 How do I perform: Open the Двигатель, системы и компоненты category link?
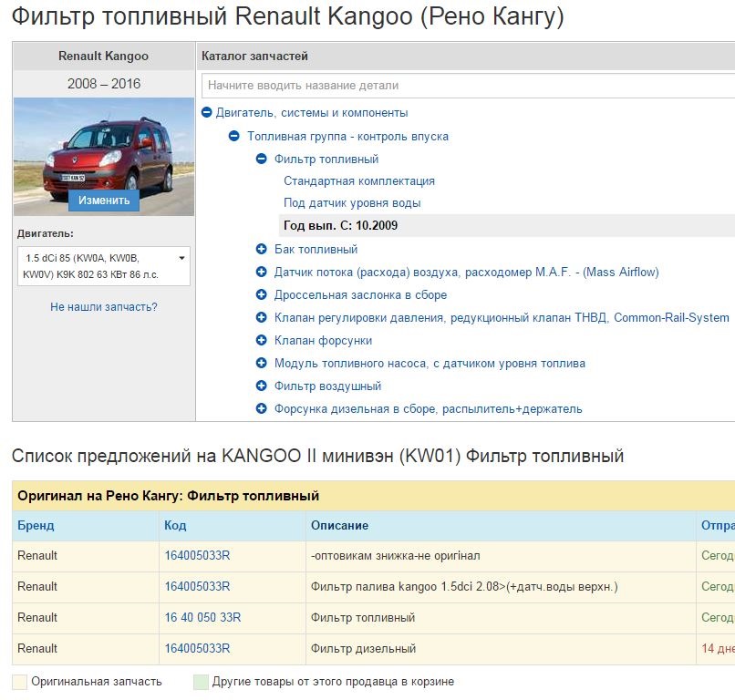pyautogui.click(x=312, y=112)
